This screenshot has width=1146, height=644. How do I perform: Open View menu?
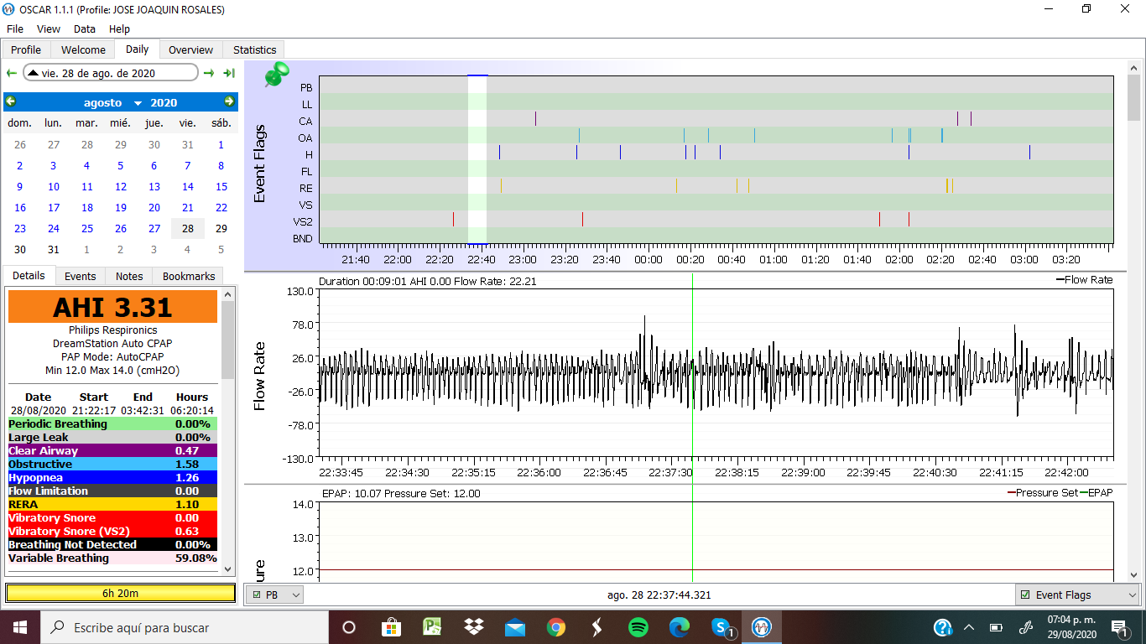coord(49,29)
